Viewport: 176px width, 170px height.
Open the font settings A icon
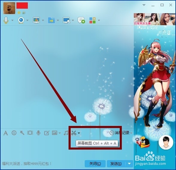pos(6,133)
